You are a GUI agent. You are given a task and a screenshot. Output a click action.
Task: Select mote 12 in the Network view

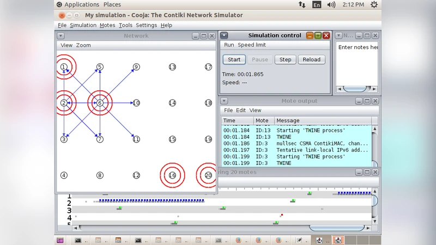pyautogui.click(x=136, y=175)
